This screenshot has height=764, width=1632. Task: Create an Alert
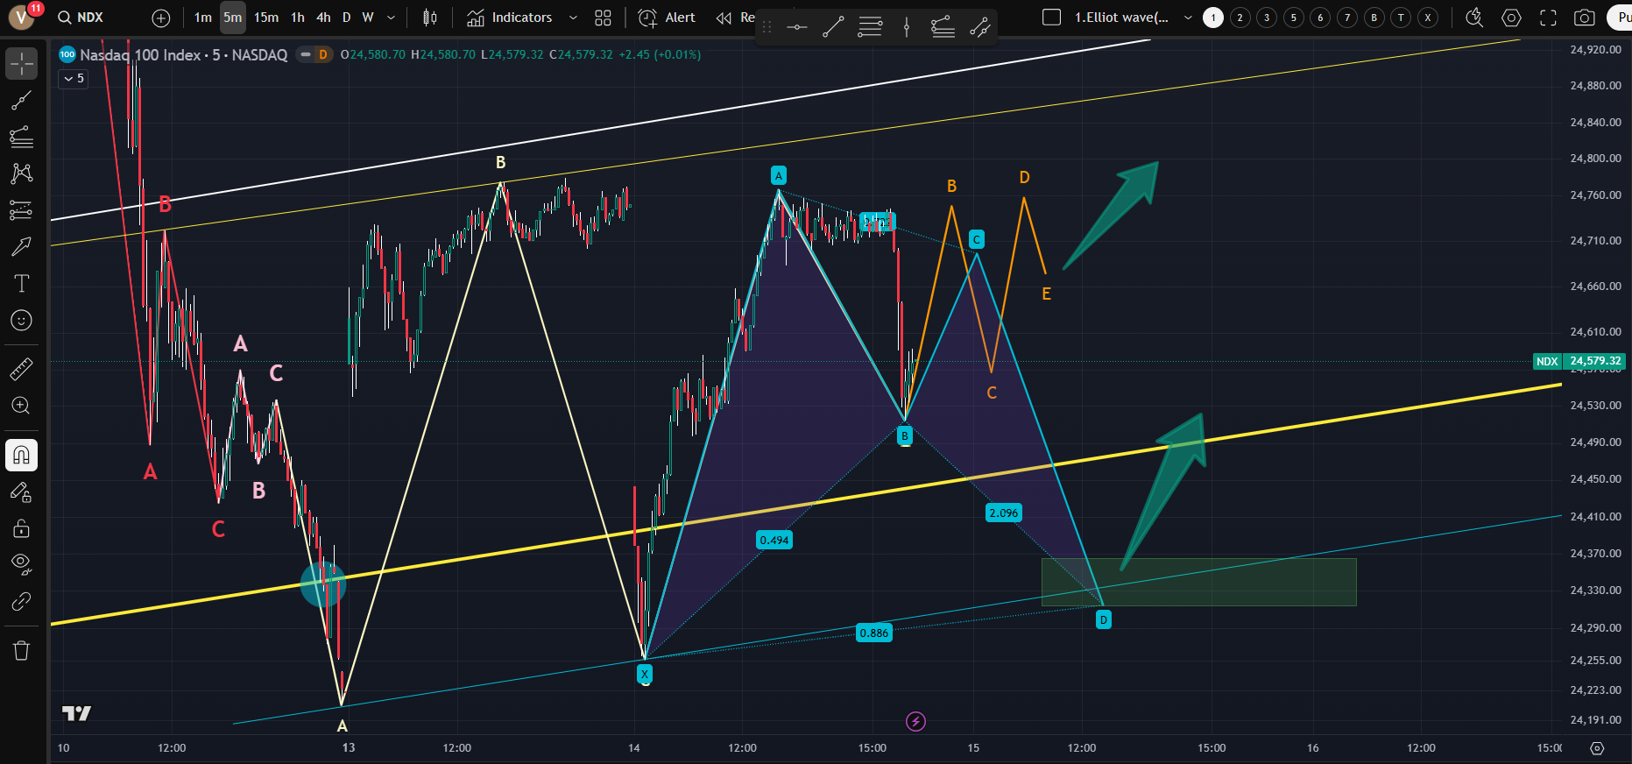tap(668, 18)
